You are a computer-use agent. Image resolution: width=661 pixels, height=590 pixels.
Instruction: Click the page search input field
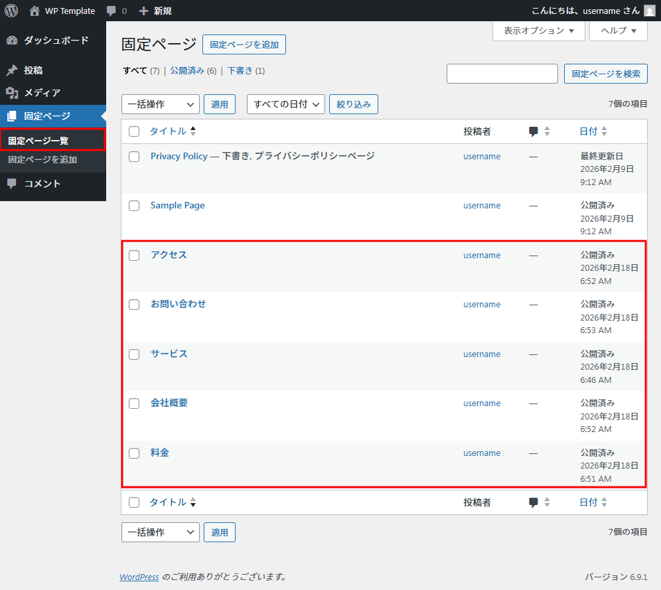tap(502, 74)
